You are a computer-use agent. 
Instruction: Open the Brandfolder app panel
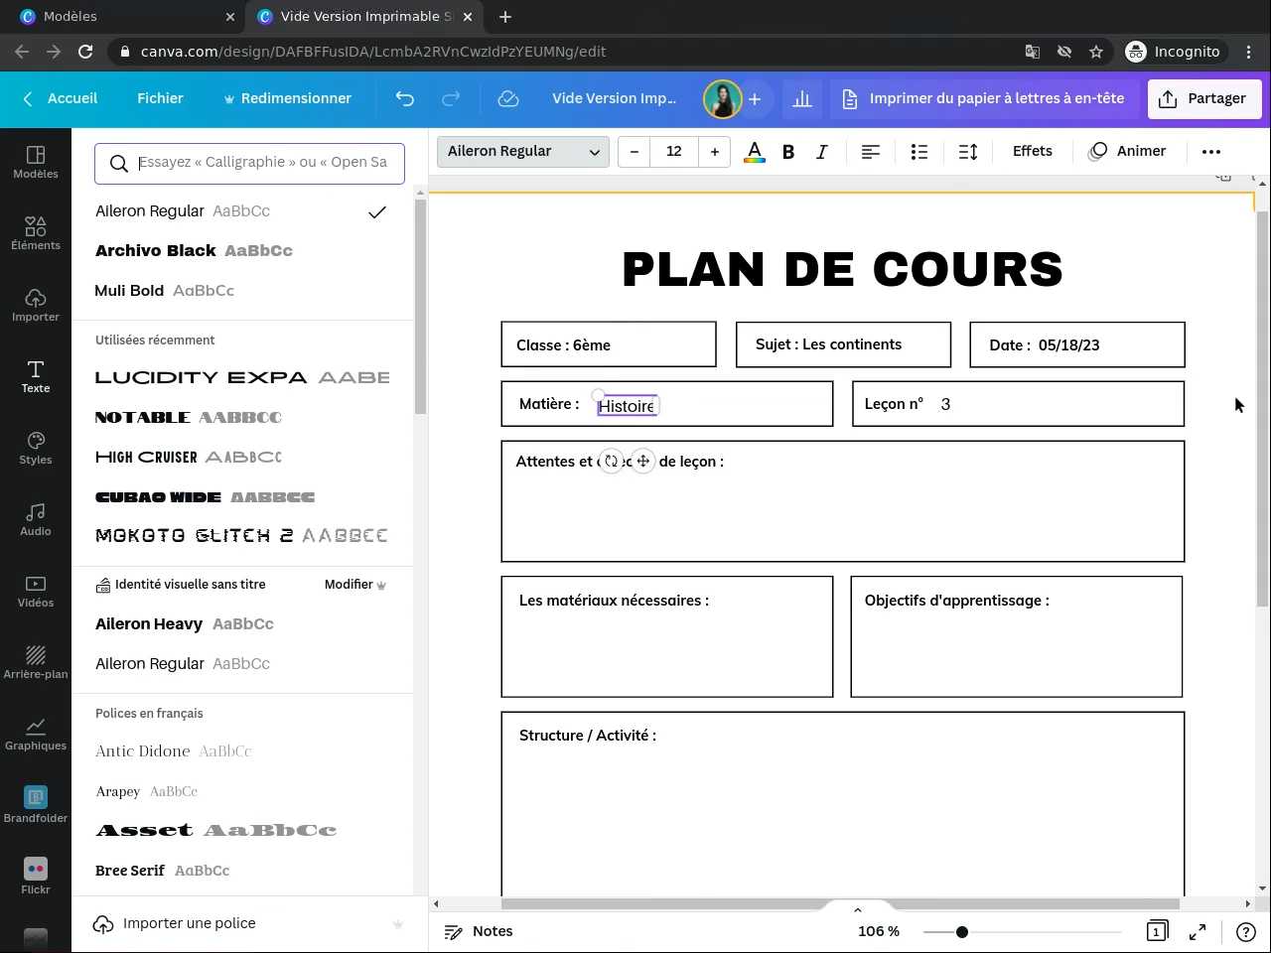coord(36,806)
